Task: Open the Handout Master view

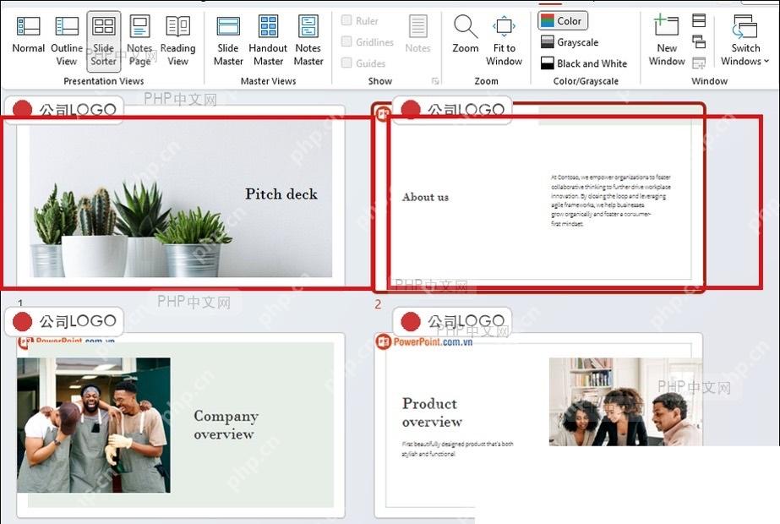Action: [268, 41]
